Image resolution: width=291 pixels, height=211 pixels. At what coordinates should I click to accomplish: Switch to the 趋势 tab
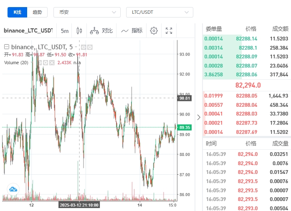coord(37,12)
